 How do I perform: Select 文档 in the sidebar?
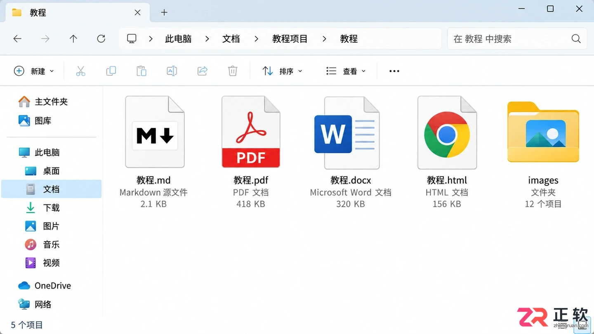[51, 189]
